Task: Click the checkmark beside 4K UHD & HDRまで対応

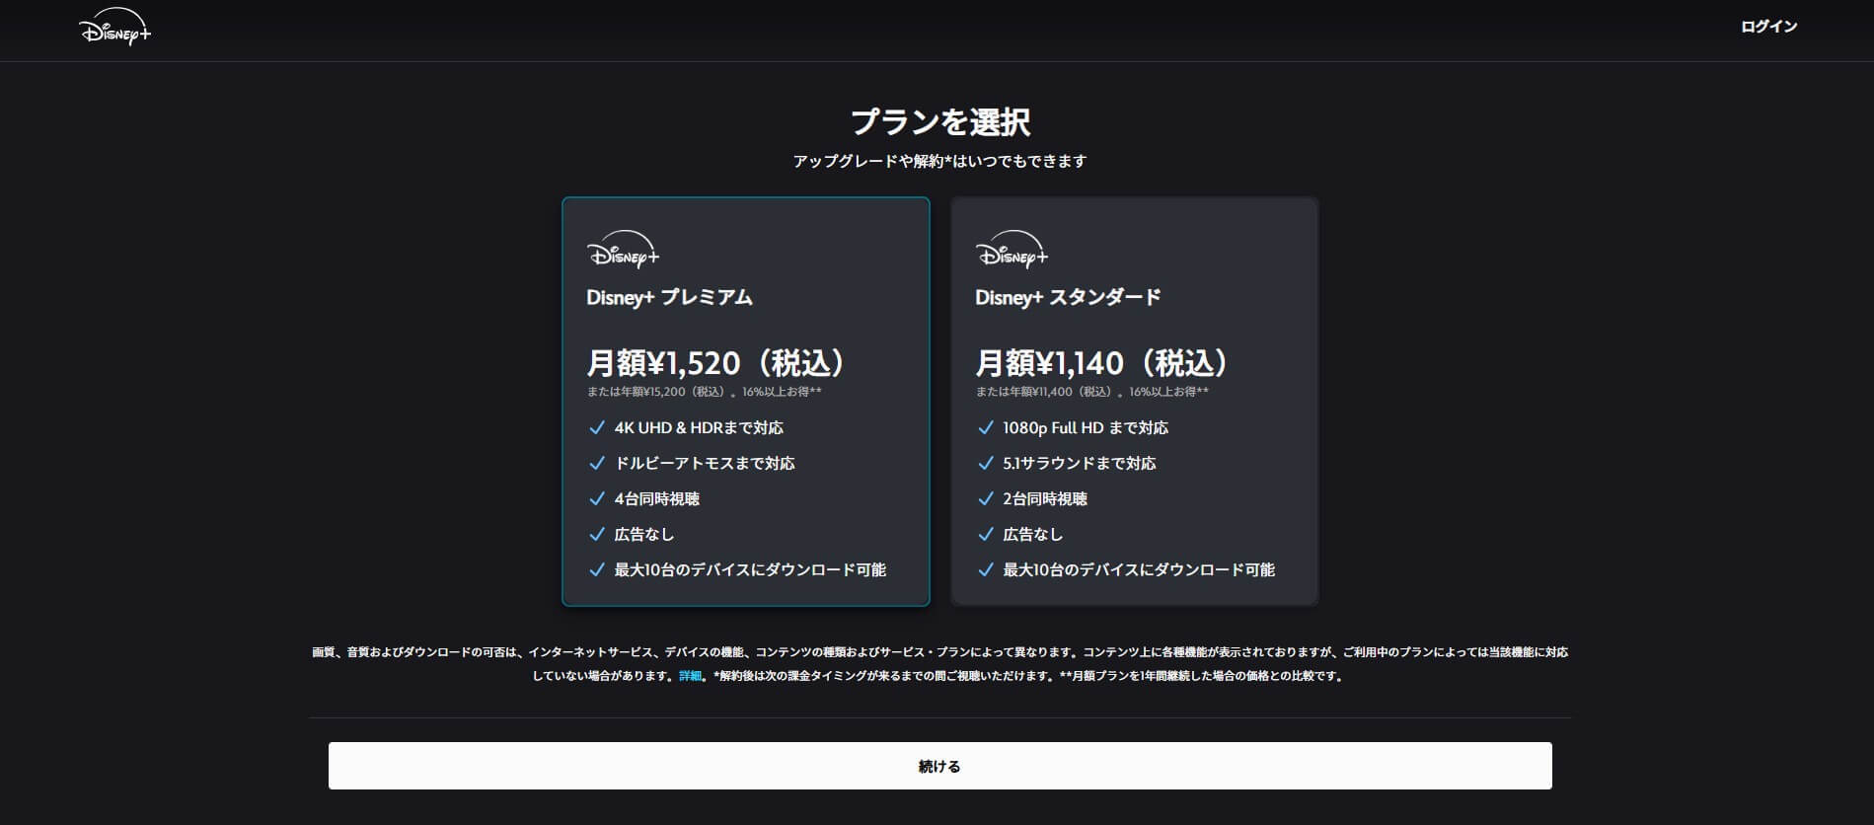Action: point(596,427)
